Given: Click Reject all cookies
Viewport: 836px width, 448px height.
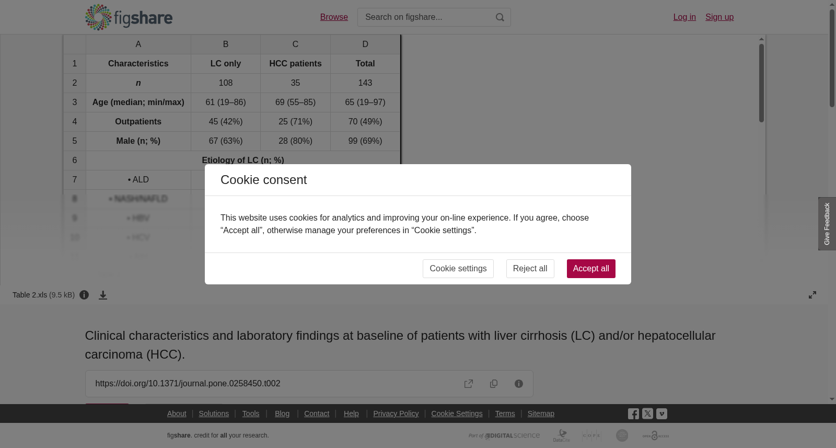Looking at the screenshot, I should click(530, 269).
